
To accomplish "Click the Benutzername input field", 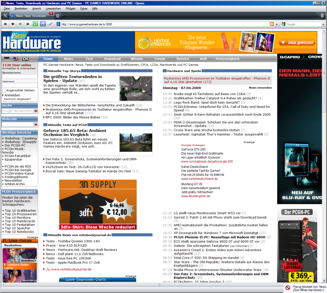I will click(x=20, y=76).
